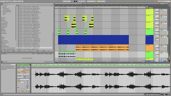This screenshot has height=96, width=171.
Task: Toggle track activator on orange Audio track
Action: tap(161, 45)
